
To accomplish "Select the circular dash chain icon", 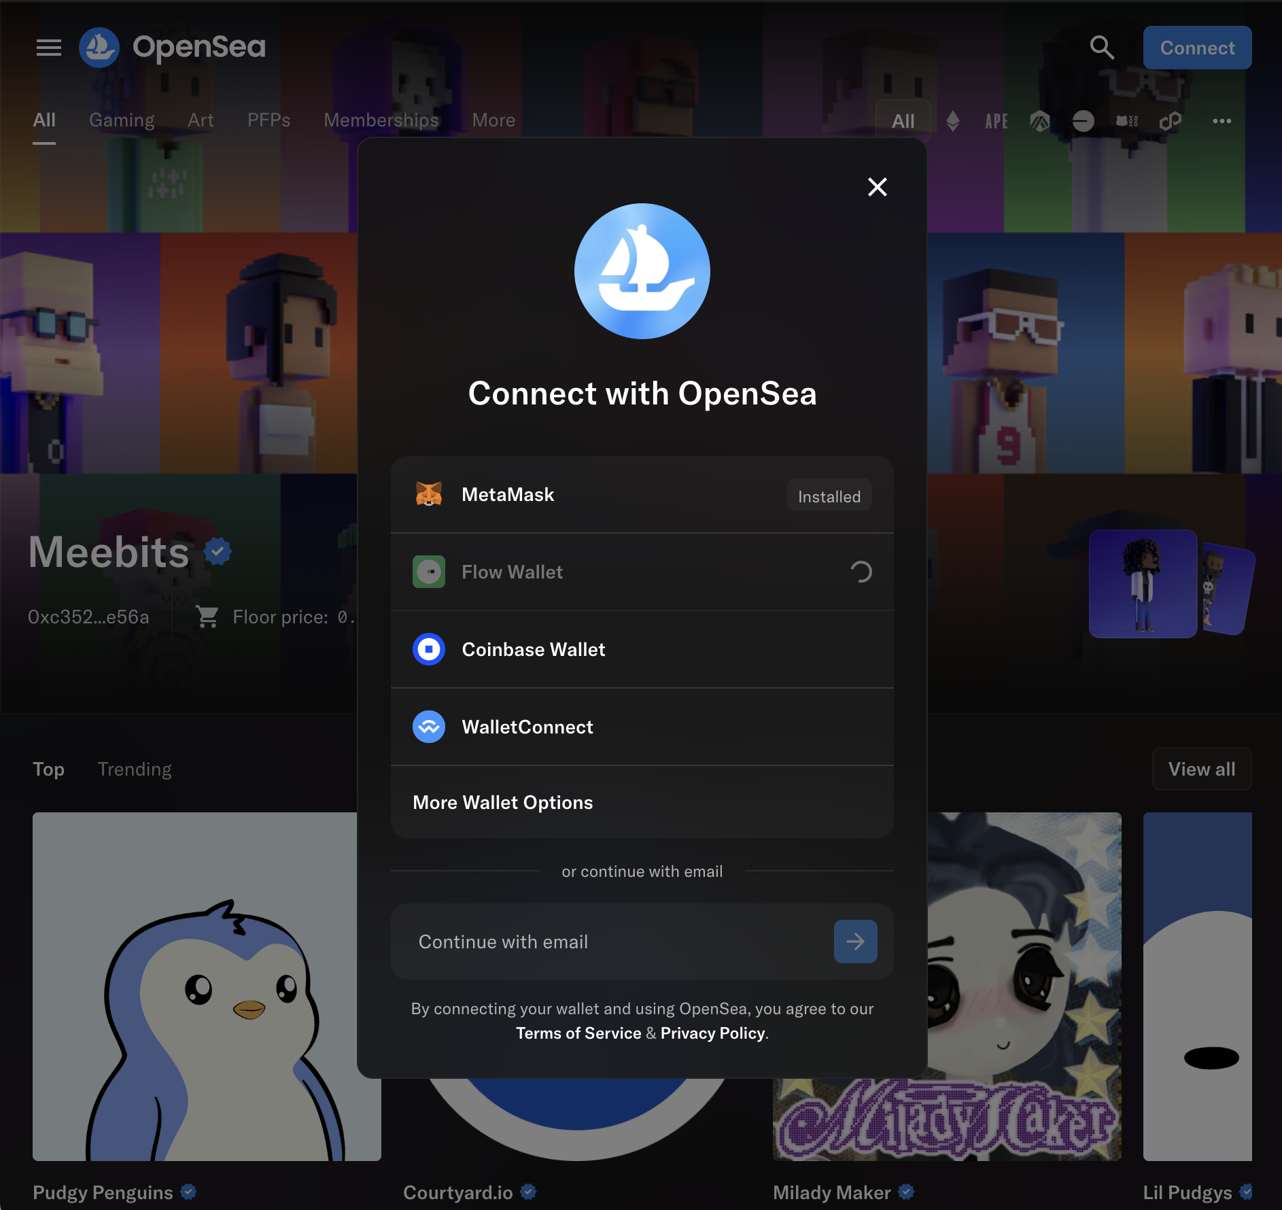I will pos(1084,121).
